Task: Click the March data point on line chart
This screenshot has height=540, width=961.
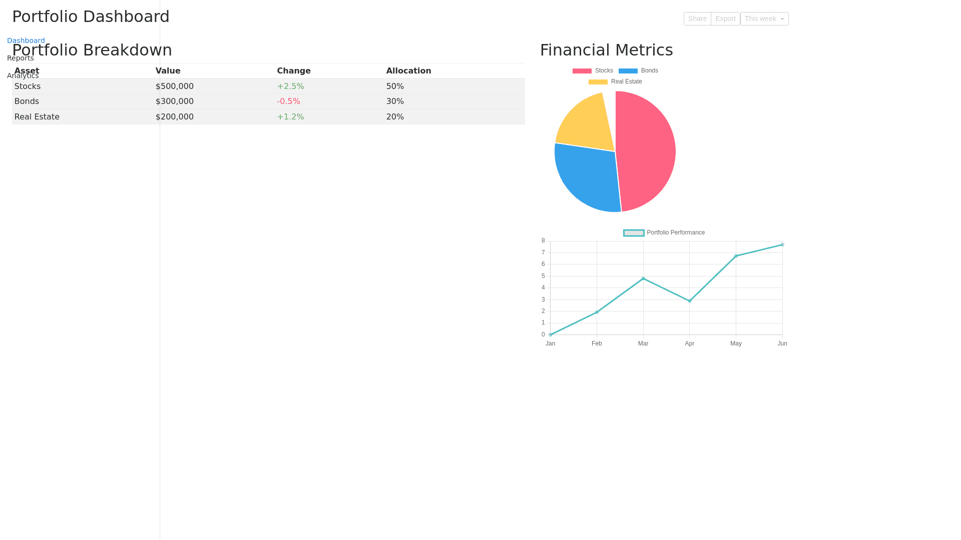Action: (643, 278)
